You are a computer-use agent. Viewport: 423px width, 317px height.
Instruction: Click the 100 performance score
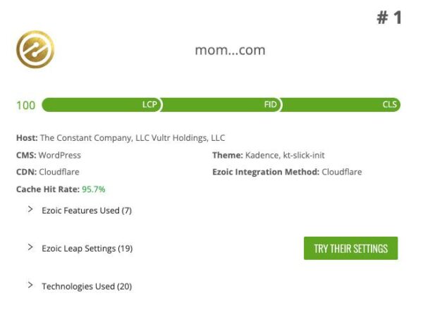tap(25, 106)
